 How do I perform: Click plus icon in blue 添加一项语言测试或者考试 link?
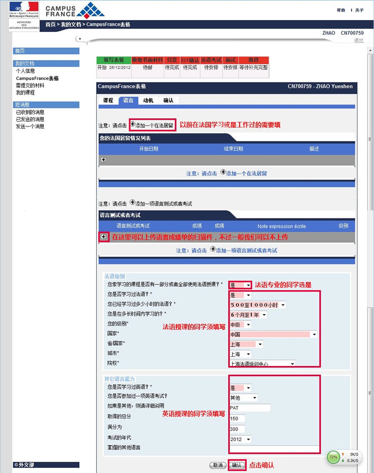click(x=213, y=249)
